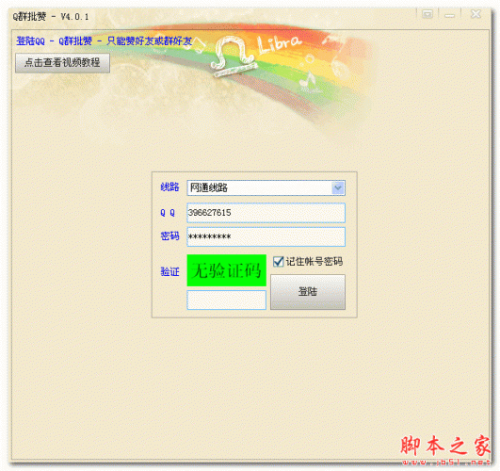This screenshot has height=471, width=500.
Task: Open the title bar dropdown menu icon
Action: click(427, 14)
